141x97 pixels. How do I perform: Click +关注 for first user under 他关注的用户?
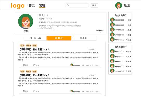pyautogui.click(x=129, y=52)
